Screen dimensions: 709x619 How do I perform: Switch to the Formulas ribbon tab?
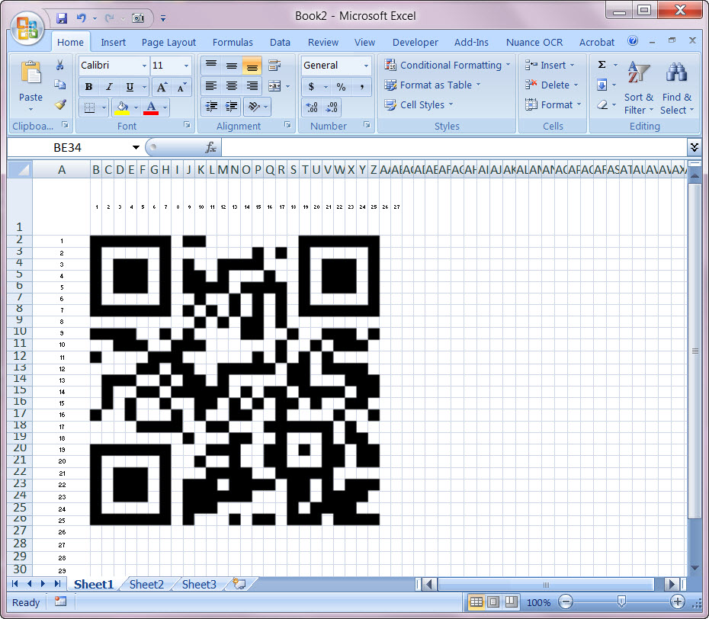(233, 42)
